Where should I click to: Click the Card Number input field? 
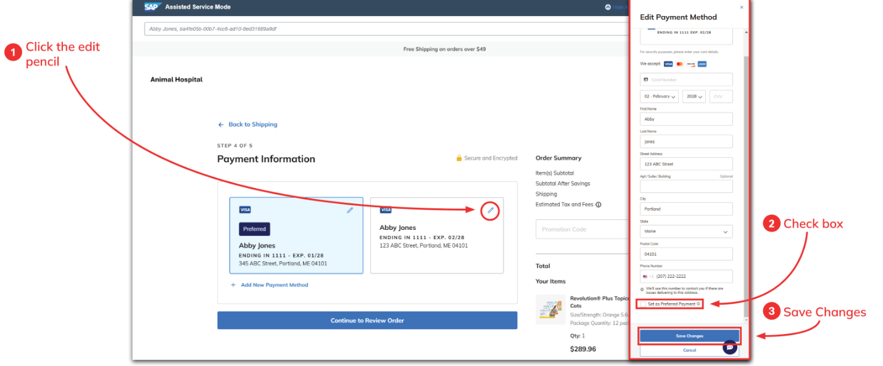pyautogui.click(x=686, y=79)
